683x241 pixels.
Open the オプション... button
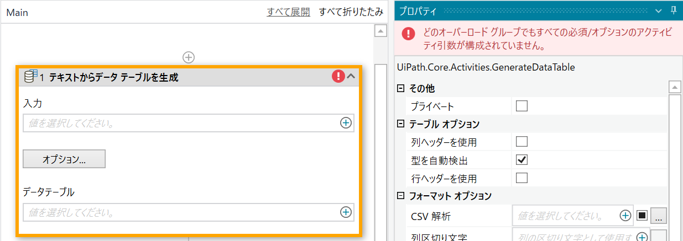[x=64, y=159]
